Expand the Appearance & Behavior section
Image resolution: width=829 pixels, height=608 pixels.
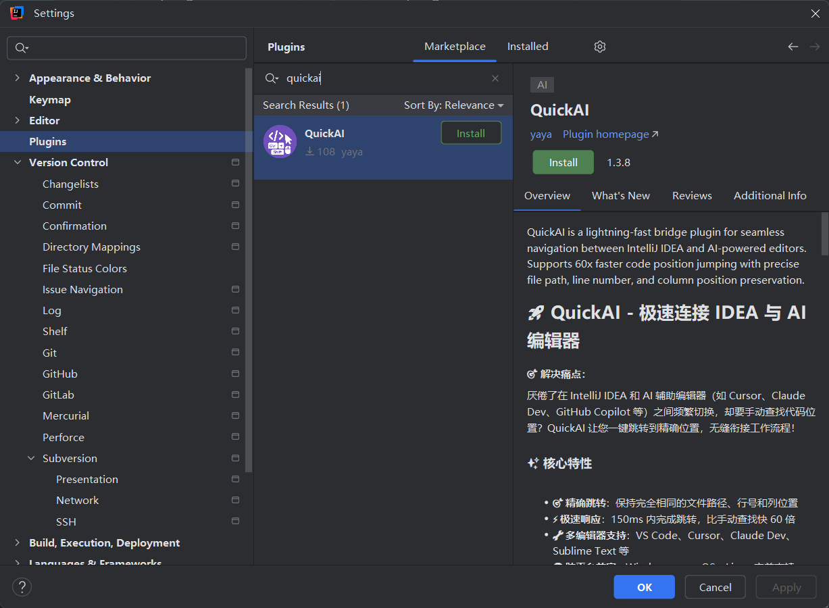pos(17,78)
